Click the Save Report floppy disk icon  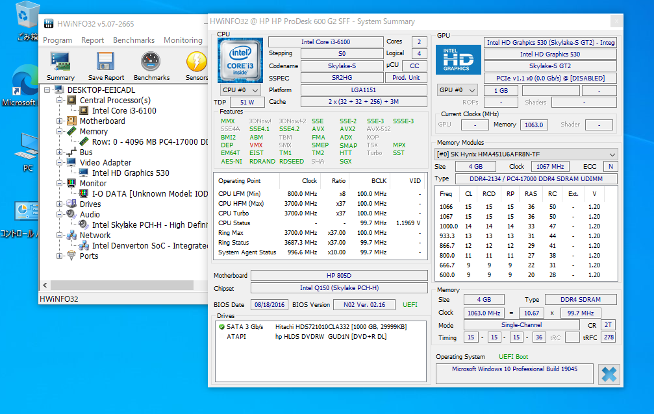pos(106,62)
